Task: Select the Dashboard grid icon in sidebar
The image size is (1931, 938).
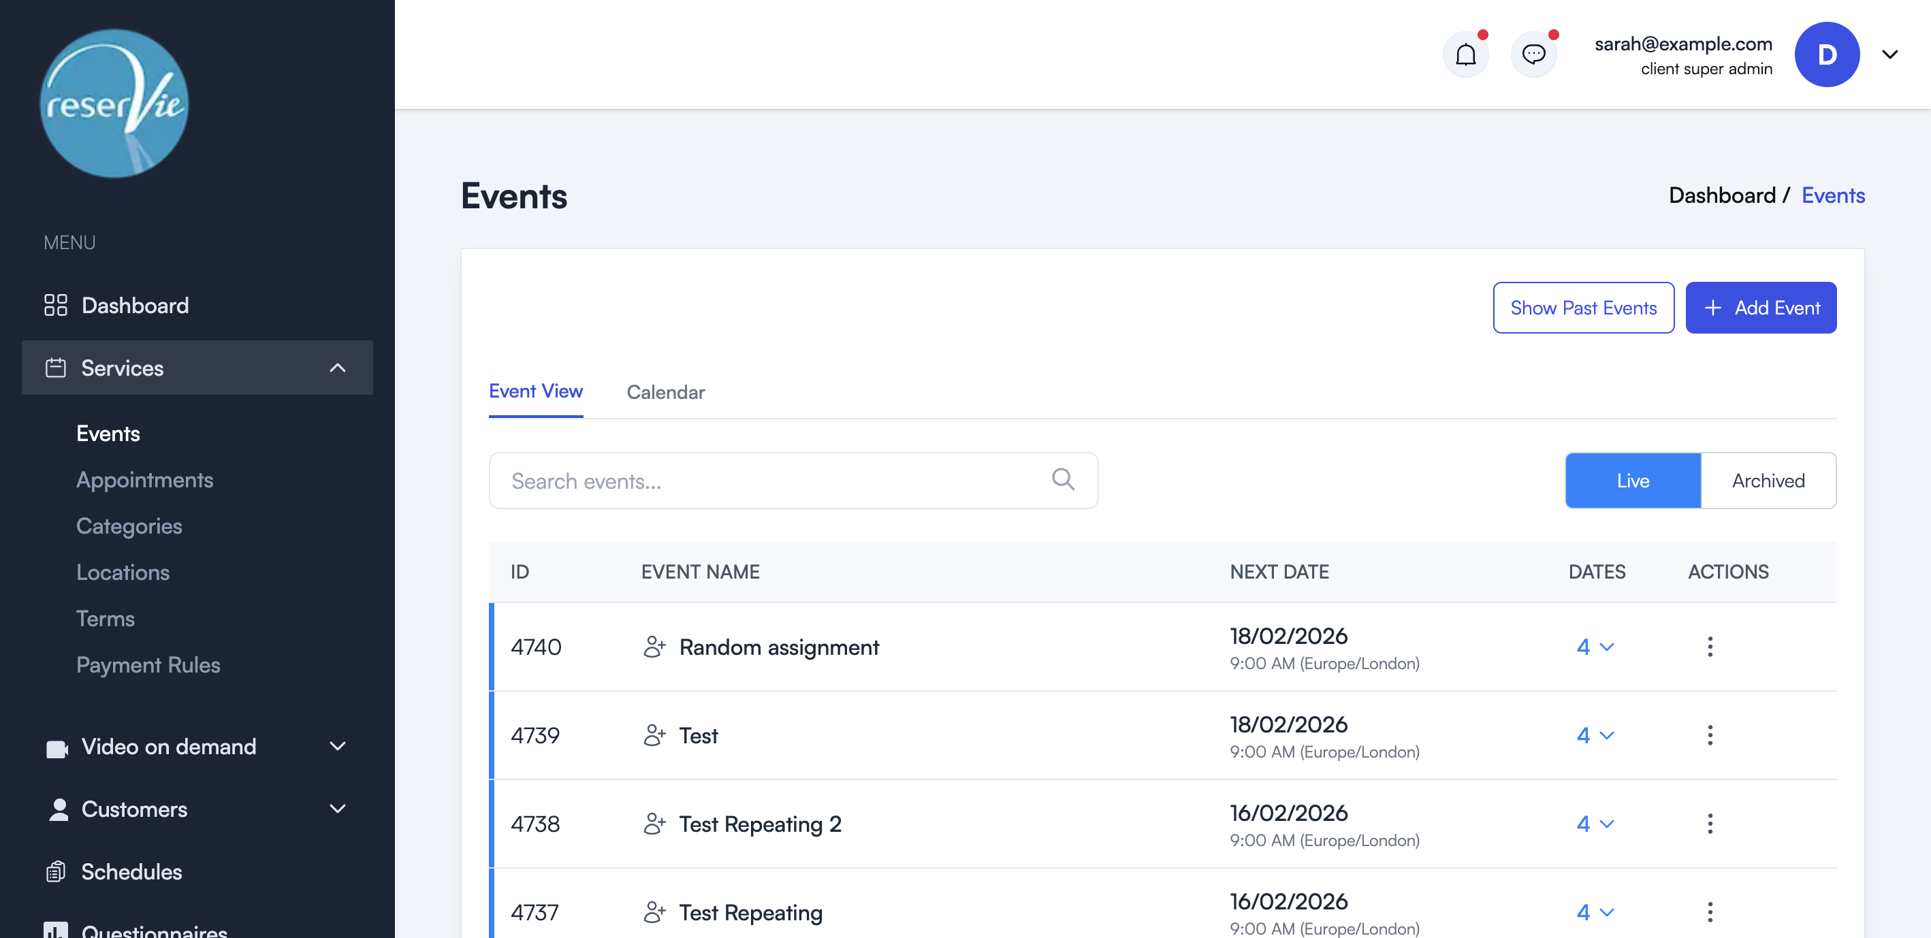Action: point(55,305)
